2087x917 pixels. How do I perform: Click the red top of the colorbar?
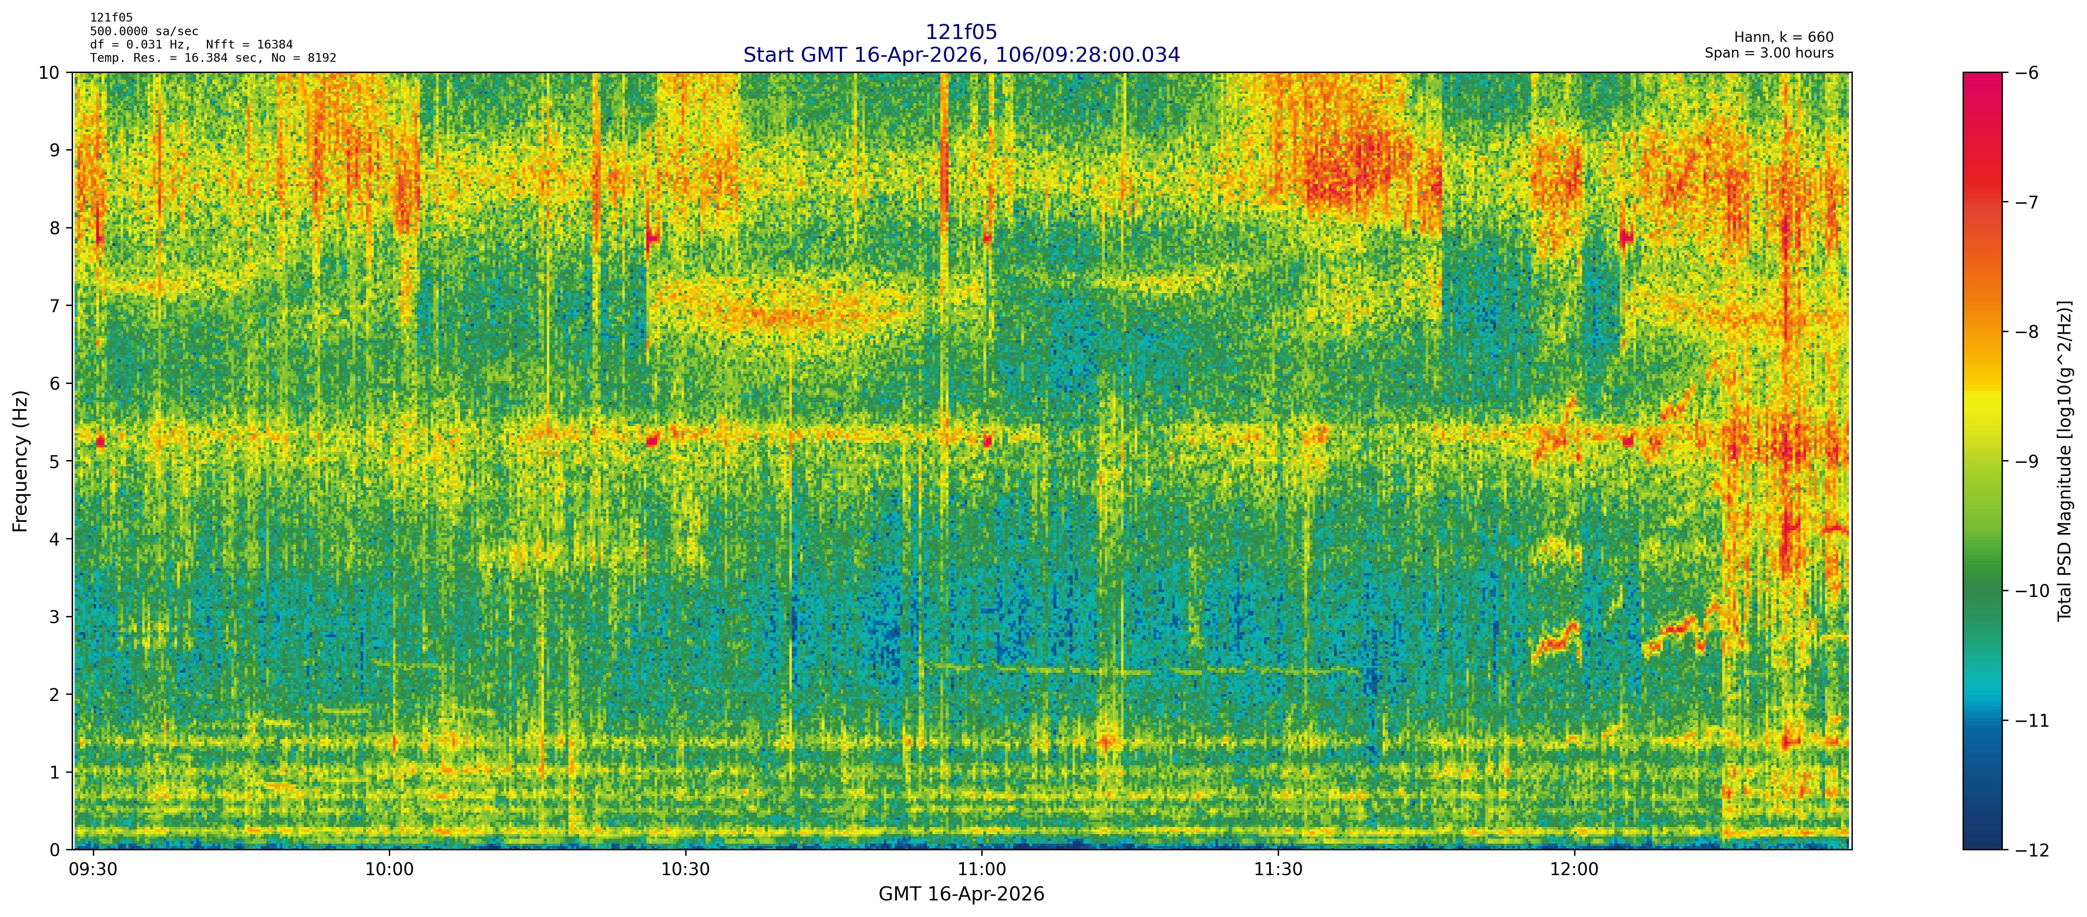coord(1982,89)
